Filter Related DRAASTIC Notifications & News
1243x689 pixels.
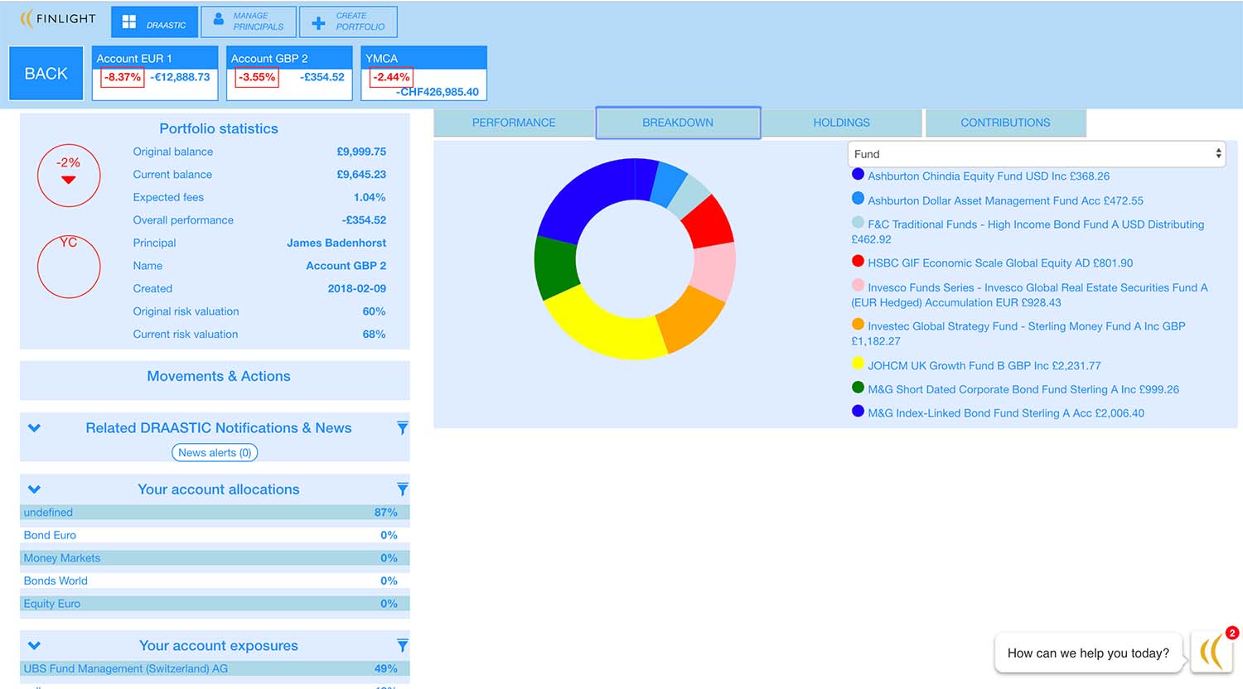coord(402,428)
